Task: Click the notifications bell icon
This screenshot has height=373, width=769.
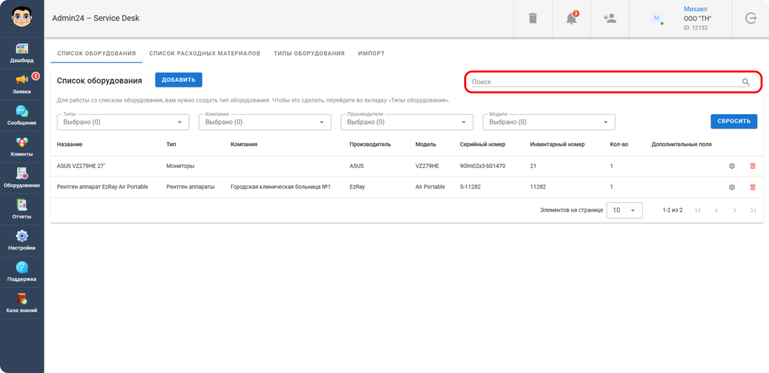Action: 572,18
